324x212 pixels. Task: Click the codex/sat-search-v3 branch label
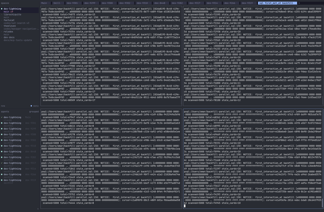pos(16,23)
